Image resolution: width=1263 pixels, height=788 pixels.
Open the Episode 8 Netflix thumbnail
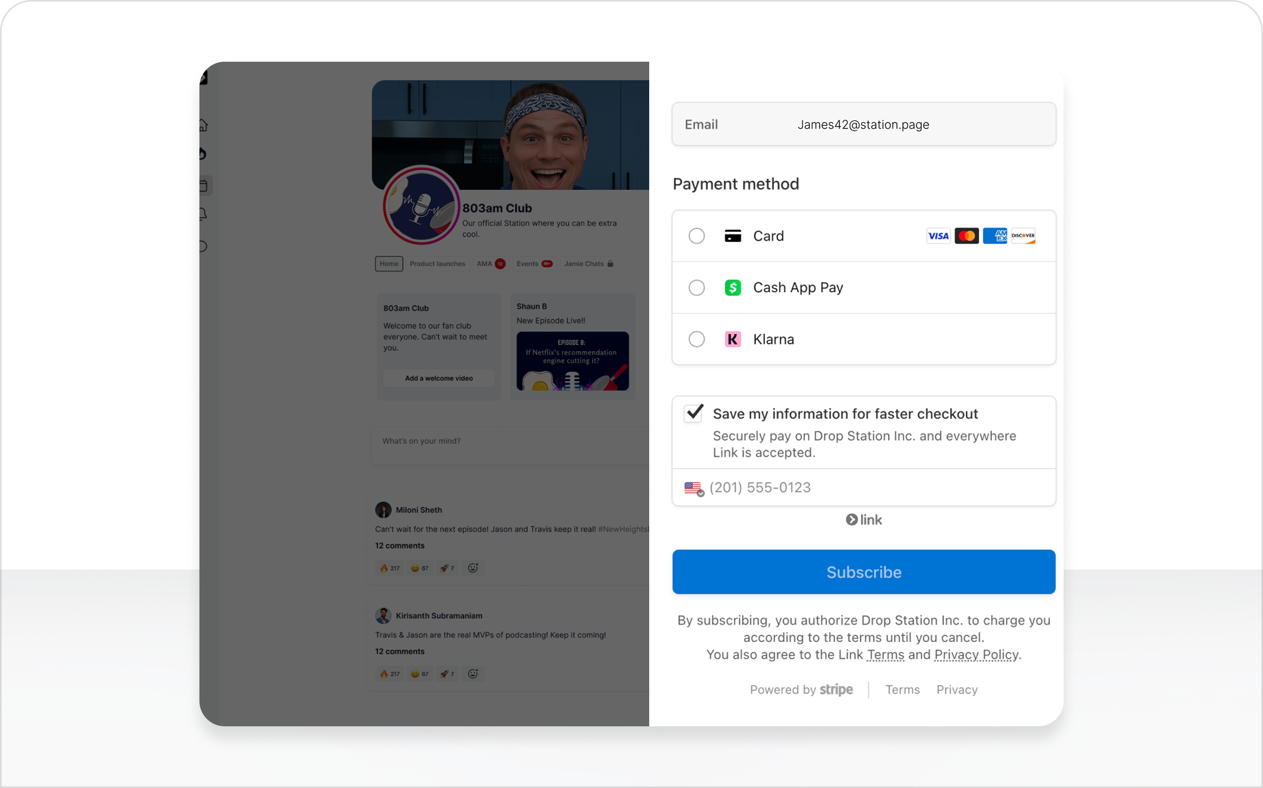pos(572,361)
